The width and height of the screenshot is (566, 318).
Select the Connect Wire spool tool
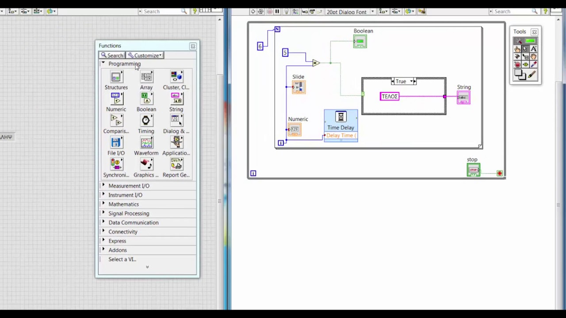[x=517, y=57]
